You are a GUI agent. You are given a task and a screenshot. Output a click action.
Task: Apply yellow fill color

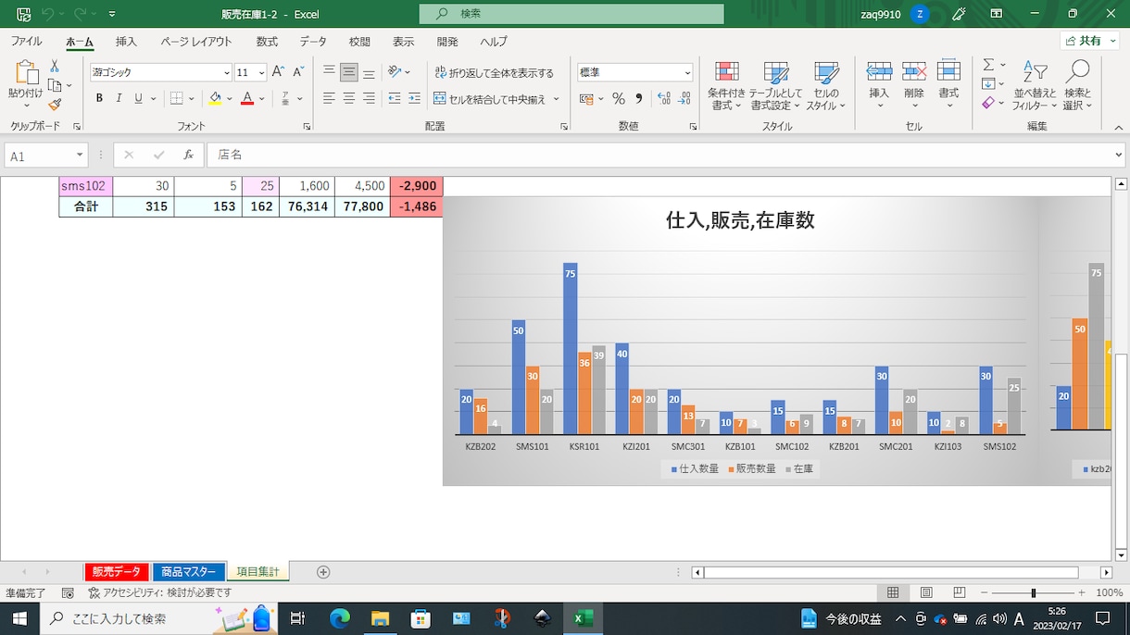click(215, 98)
